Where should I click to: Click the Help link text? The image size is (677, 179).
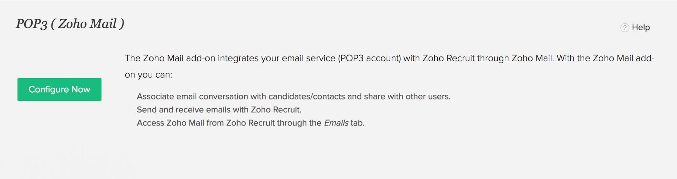(x=641, y=27)
